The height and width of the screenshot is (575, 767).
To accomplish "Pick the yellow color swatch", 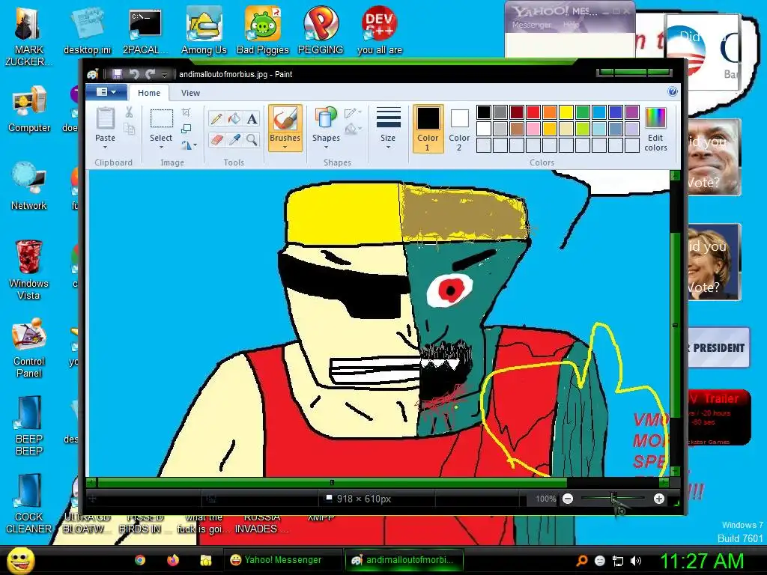I will [566, 112].
